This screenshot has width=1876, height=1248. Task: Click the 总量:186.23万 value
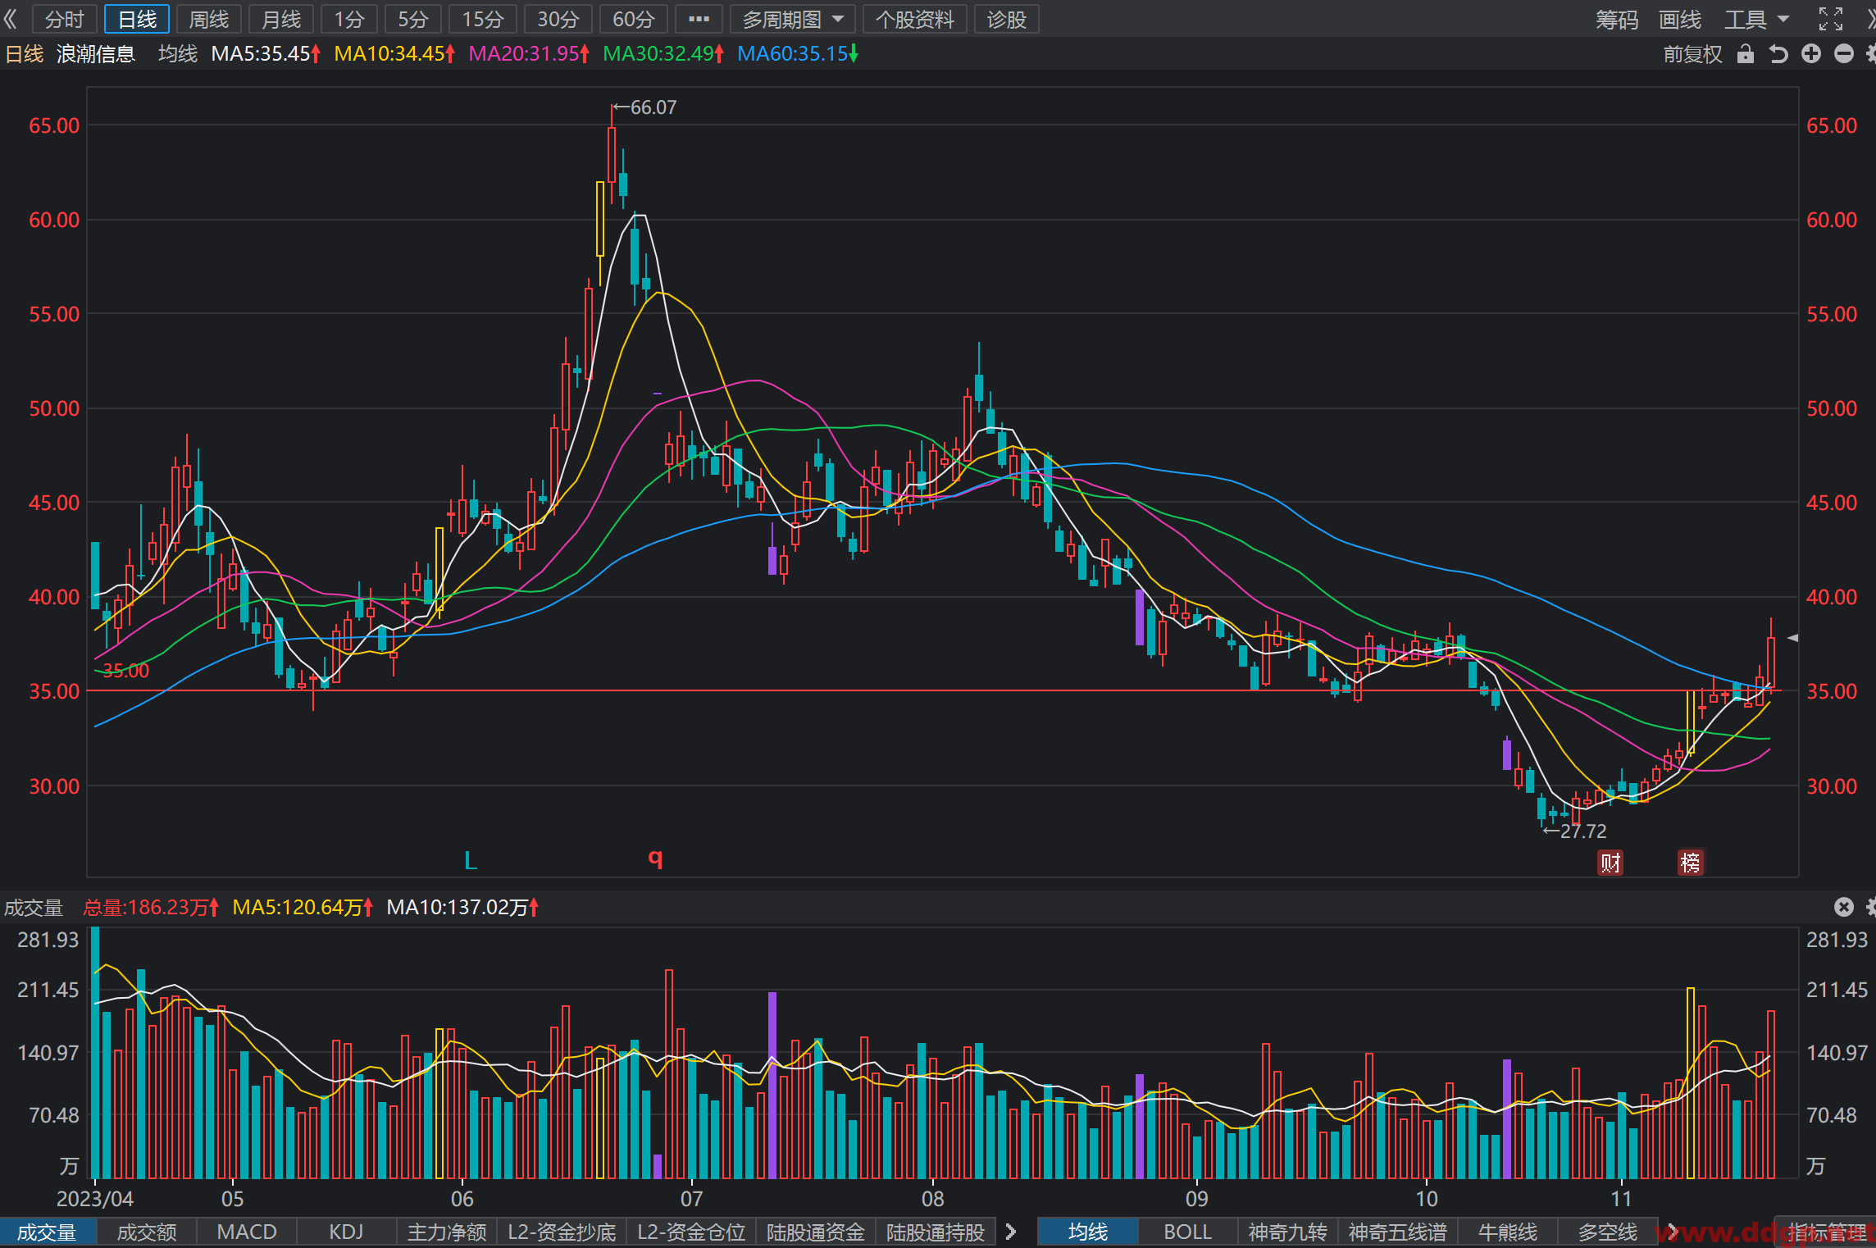point(151,907)
